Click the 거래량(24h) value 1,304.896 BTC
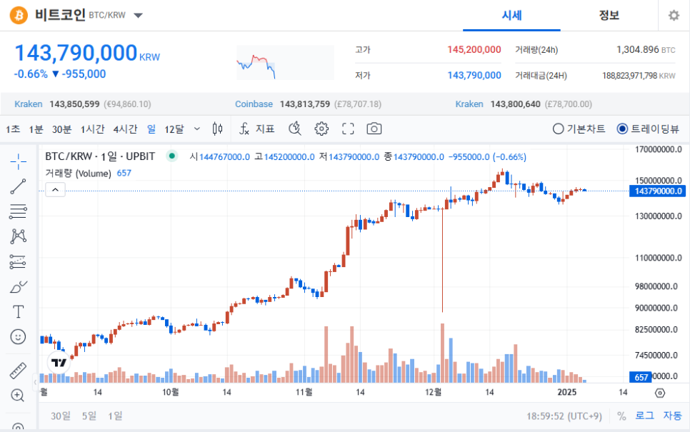 (x=646, y=50)
